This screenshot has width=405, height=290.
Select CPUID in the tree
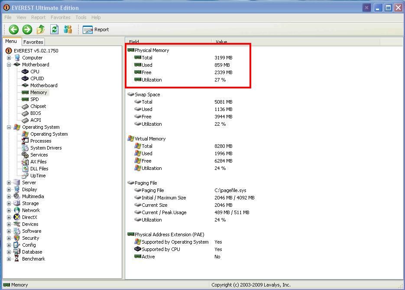pyautogui.click(x=37, y=78)
